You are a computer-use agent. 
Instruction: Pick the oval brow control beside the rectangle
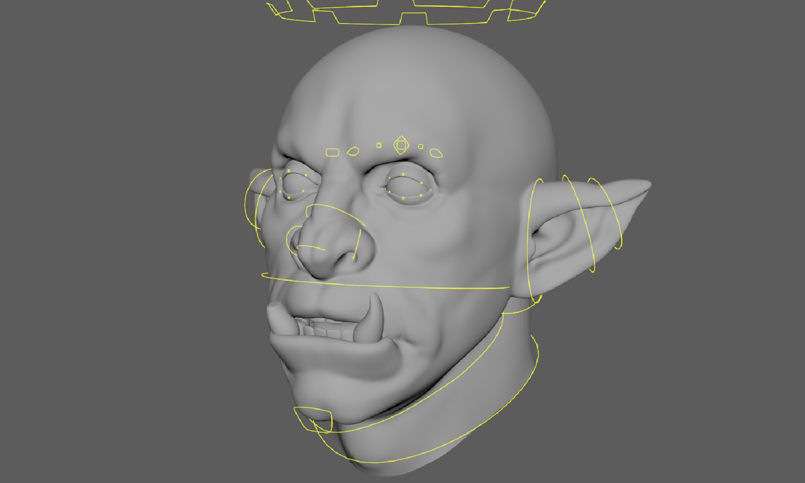[353, 152]
